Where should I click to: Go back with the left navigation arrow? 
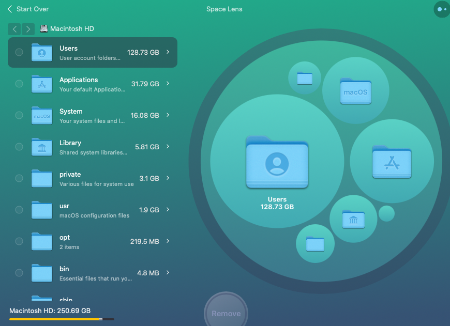point(14,29)
